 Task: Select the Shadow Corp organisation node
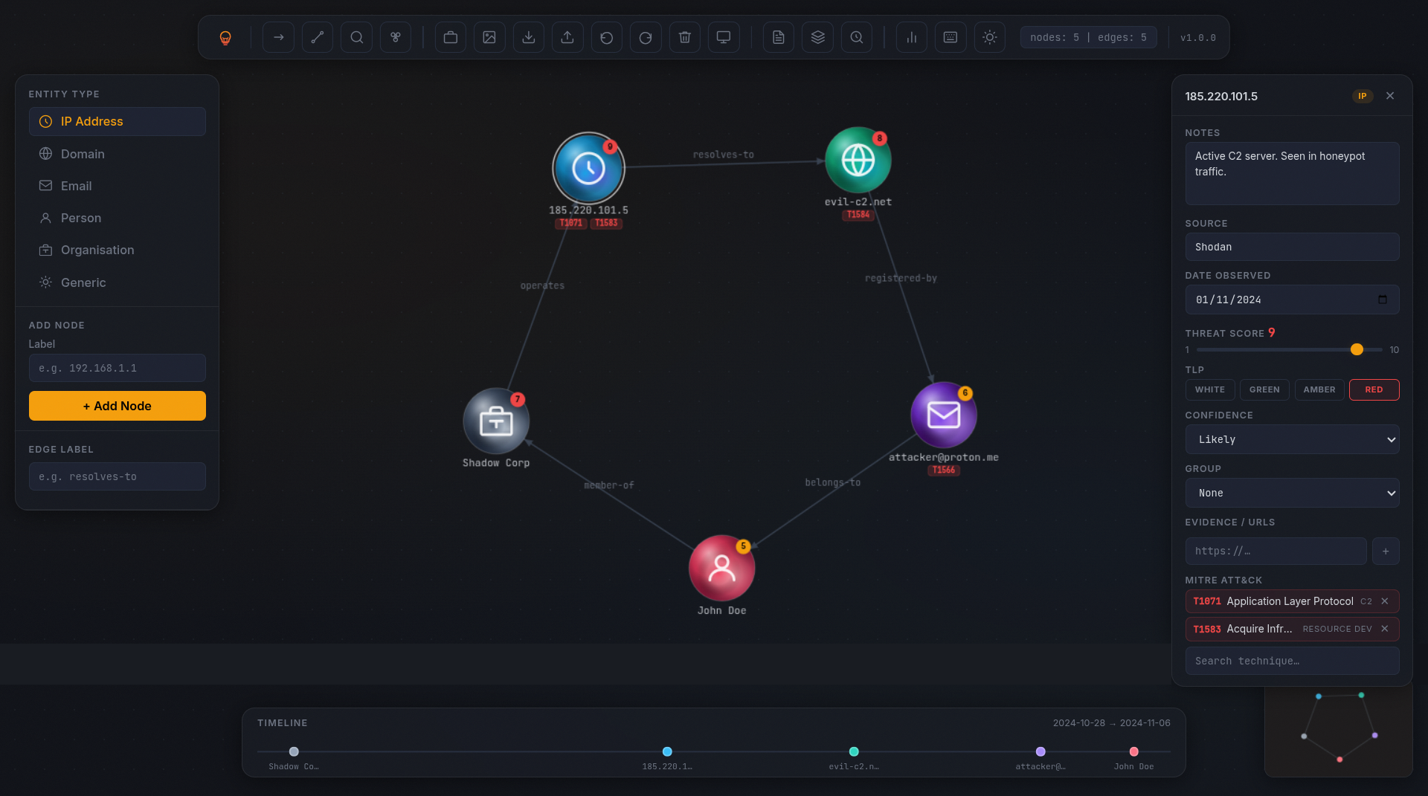[496, 421]
